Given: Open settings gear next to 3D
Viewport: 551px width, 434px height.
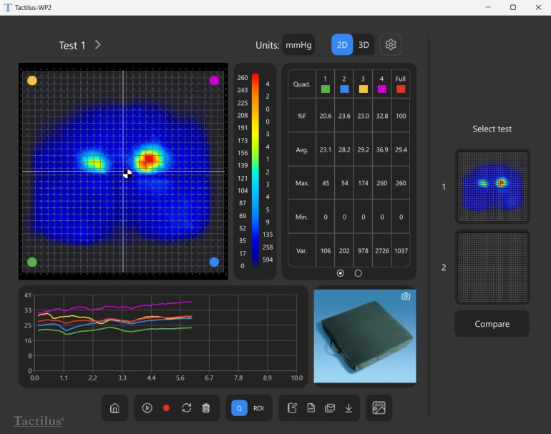Looking at the screenshot, I should pyautogui.click(x=391, y=45).
